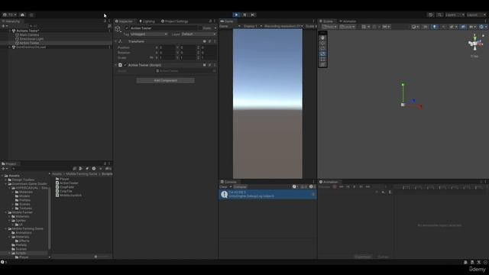489x275 pixels.
Task: Select the Hand view tool in Scene
Action: 322,37
